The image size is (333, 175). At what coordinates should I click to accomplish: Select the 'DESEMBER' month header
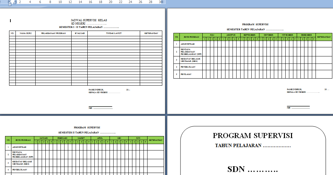[x=306, y=35]
